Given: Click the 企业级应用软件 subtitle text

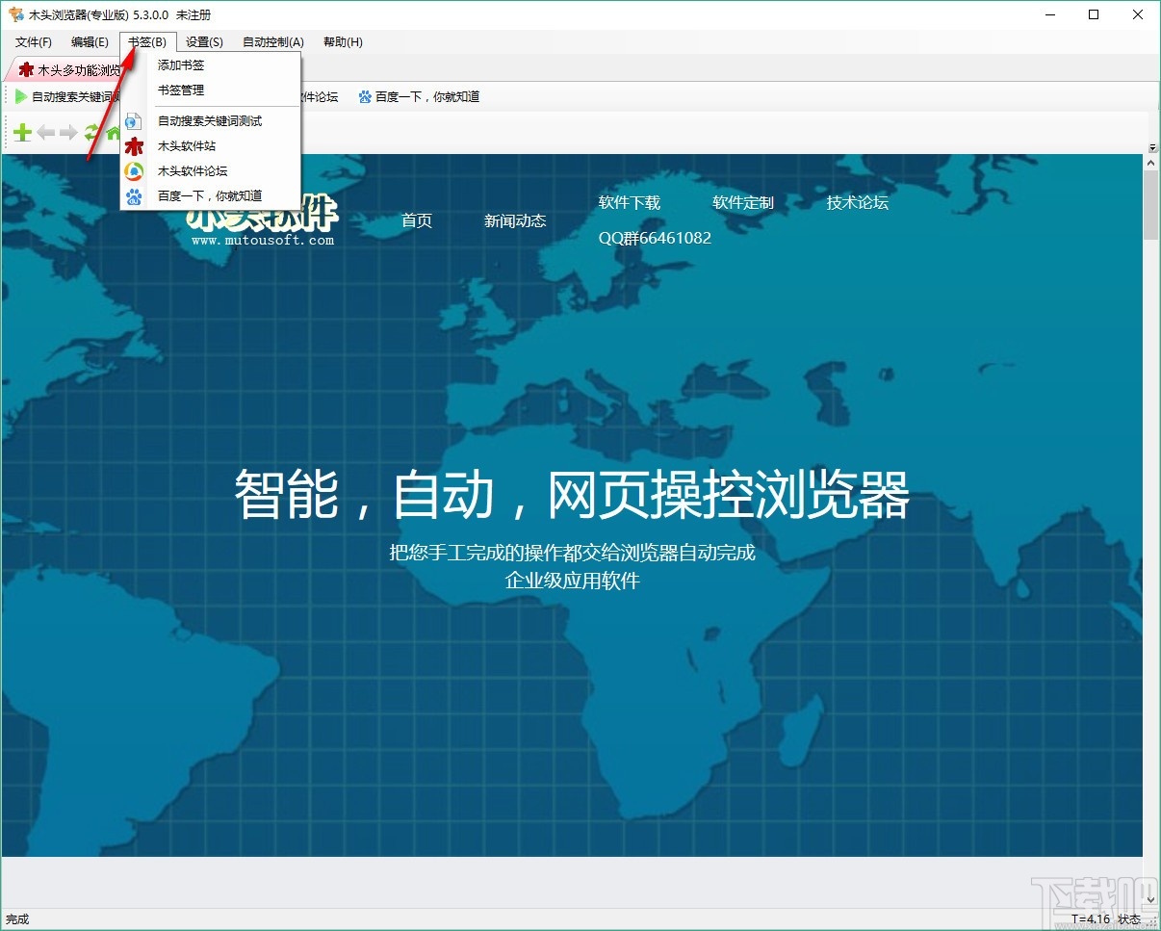Looking at the screenshot, I should point(573,581).
